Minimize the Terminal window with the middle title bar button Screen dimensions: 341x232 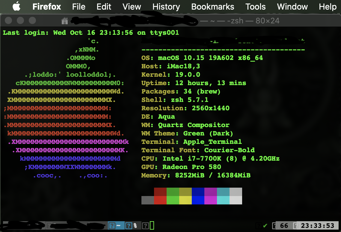point(20,20)
